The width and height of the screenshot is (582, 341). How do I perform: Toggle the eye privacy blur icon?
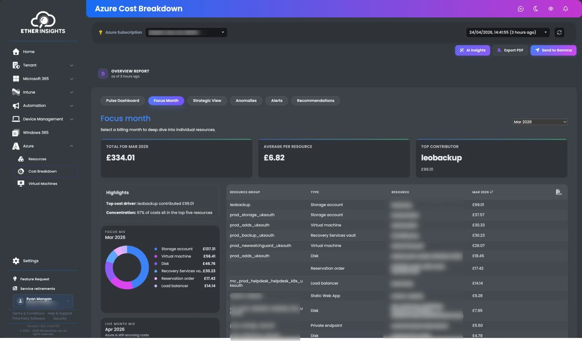click(551, 9)
